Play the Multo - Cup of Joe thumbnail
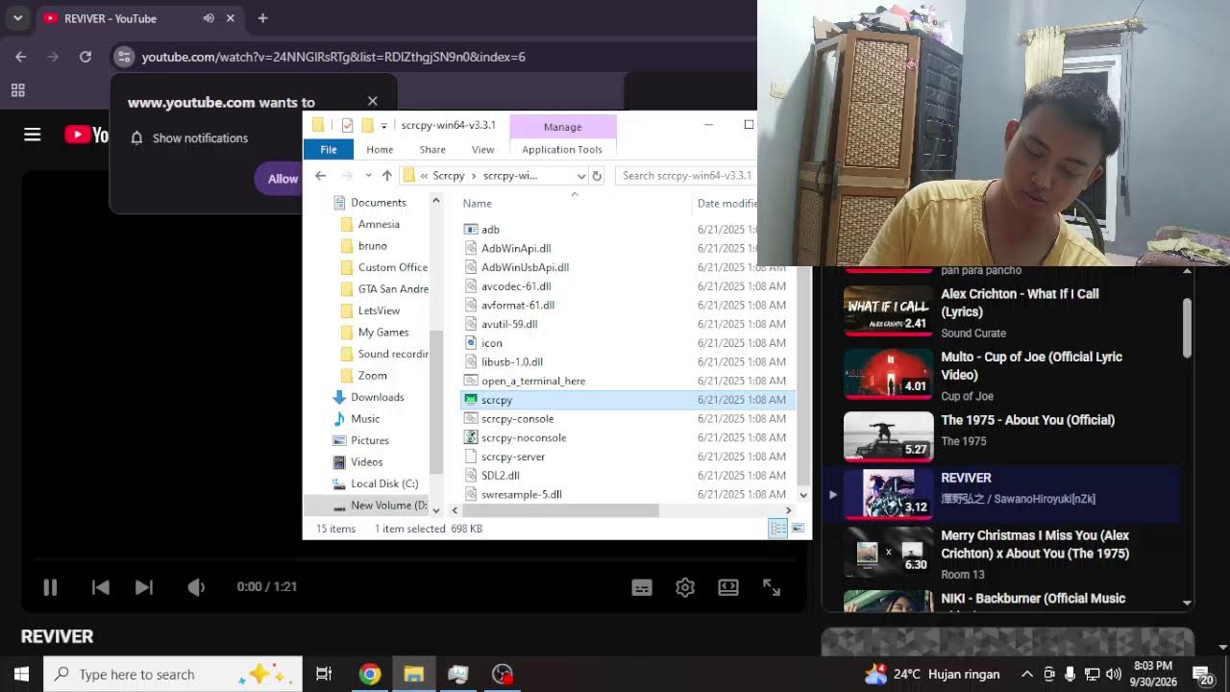Image resolution: width=1230 pixels, height=692 pixels. [888, 374]
